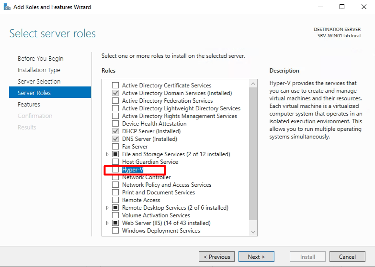Check Windows Deployment Services role

point(115,231)
